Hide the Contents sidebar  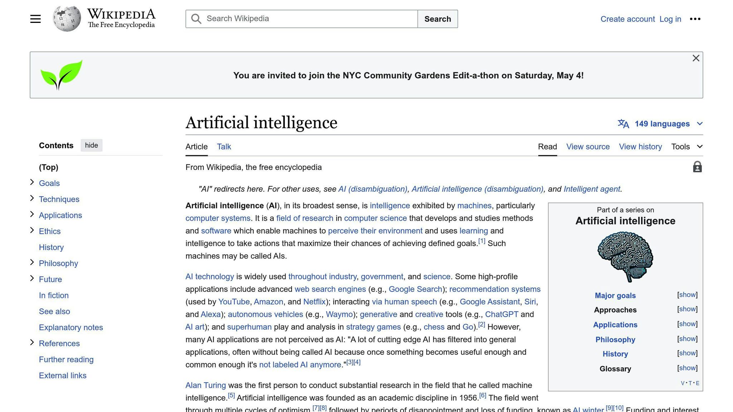tap(91, 145)
